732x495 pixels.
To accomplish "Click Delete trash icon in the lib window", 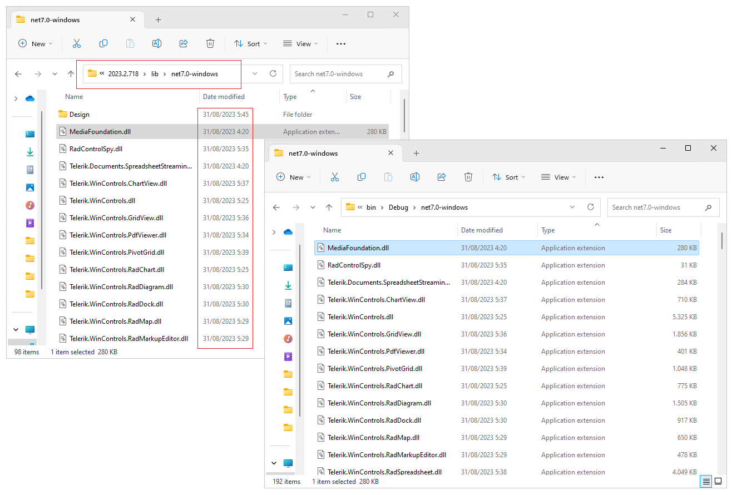I will point(210,43).
